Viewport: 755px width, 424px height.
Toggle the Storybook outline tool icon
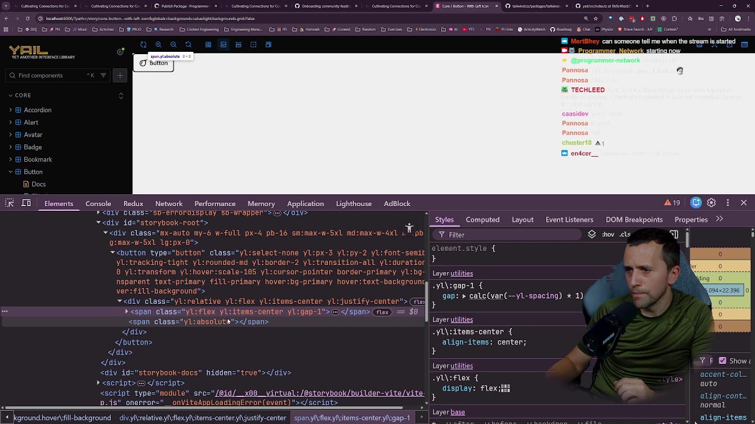(254, 45)
